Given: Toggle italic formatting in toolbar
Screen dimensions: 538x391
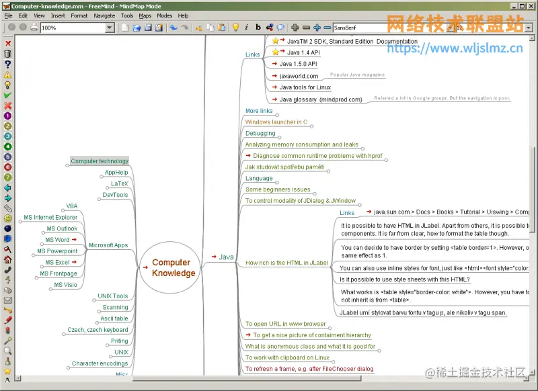Looking at the screenshot, I should point(246,28).
